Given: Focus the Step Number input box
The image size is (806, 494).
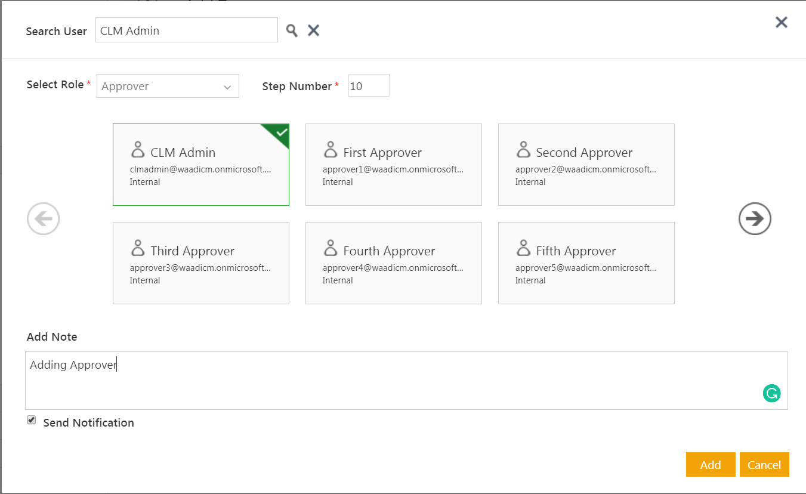Looking at the screenshot, I should [369, 86].
